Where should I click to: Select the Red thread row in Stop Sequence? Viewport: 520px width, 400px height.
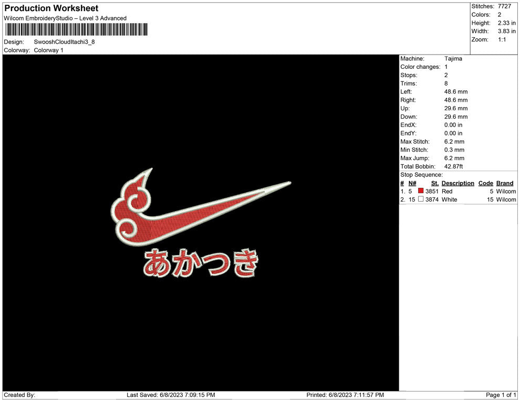coord(457,192)
